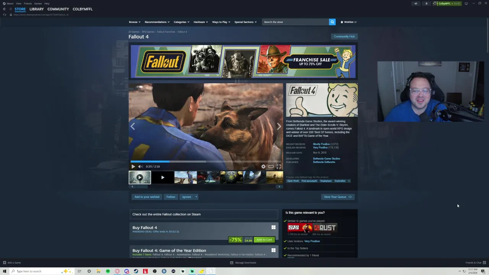Expand Hardware menu
Image resolution: width=489 pixels, height=275 pixels.
tap(201, 22)
